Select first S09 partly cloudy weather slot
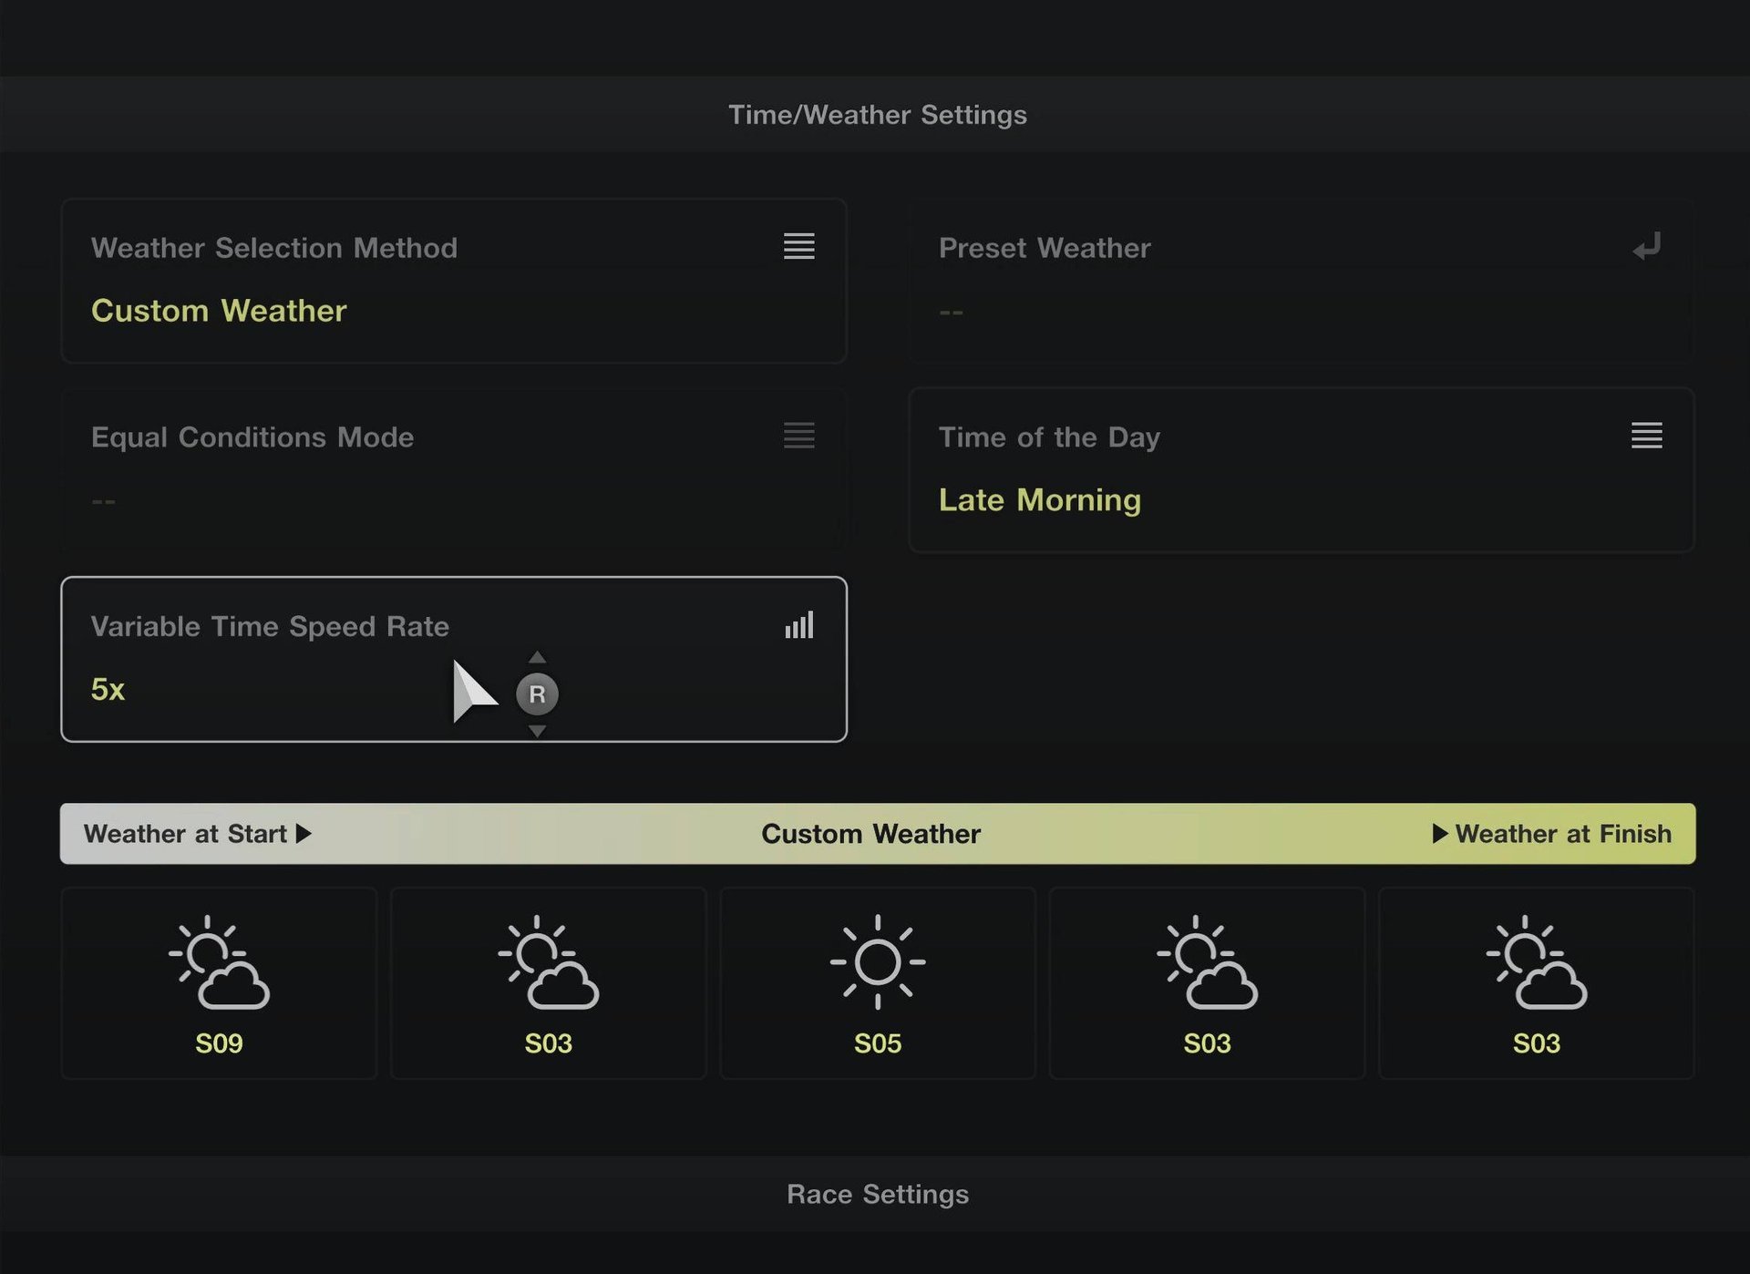Viewport: 1750px width, 1274px height. [219, 982]
